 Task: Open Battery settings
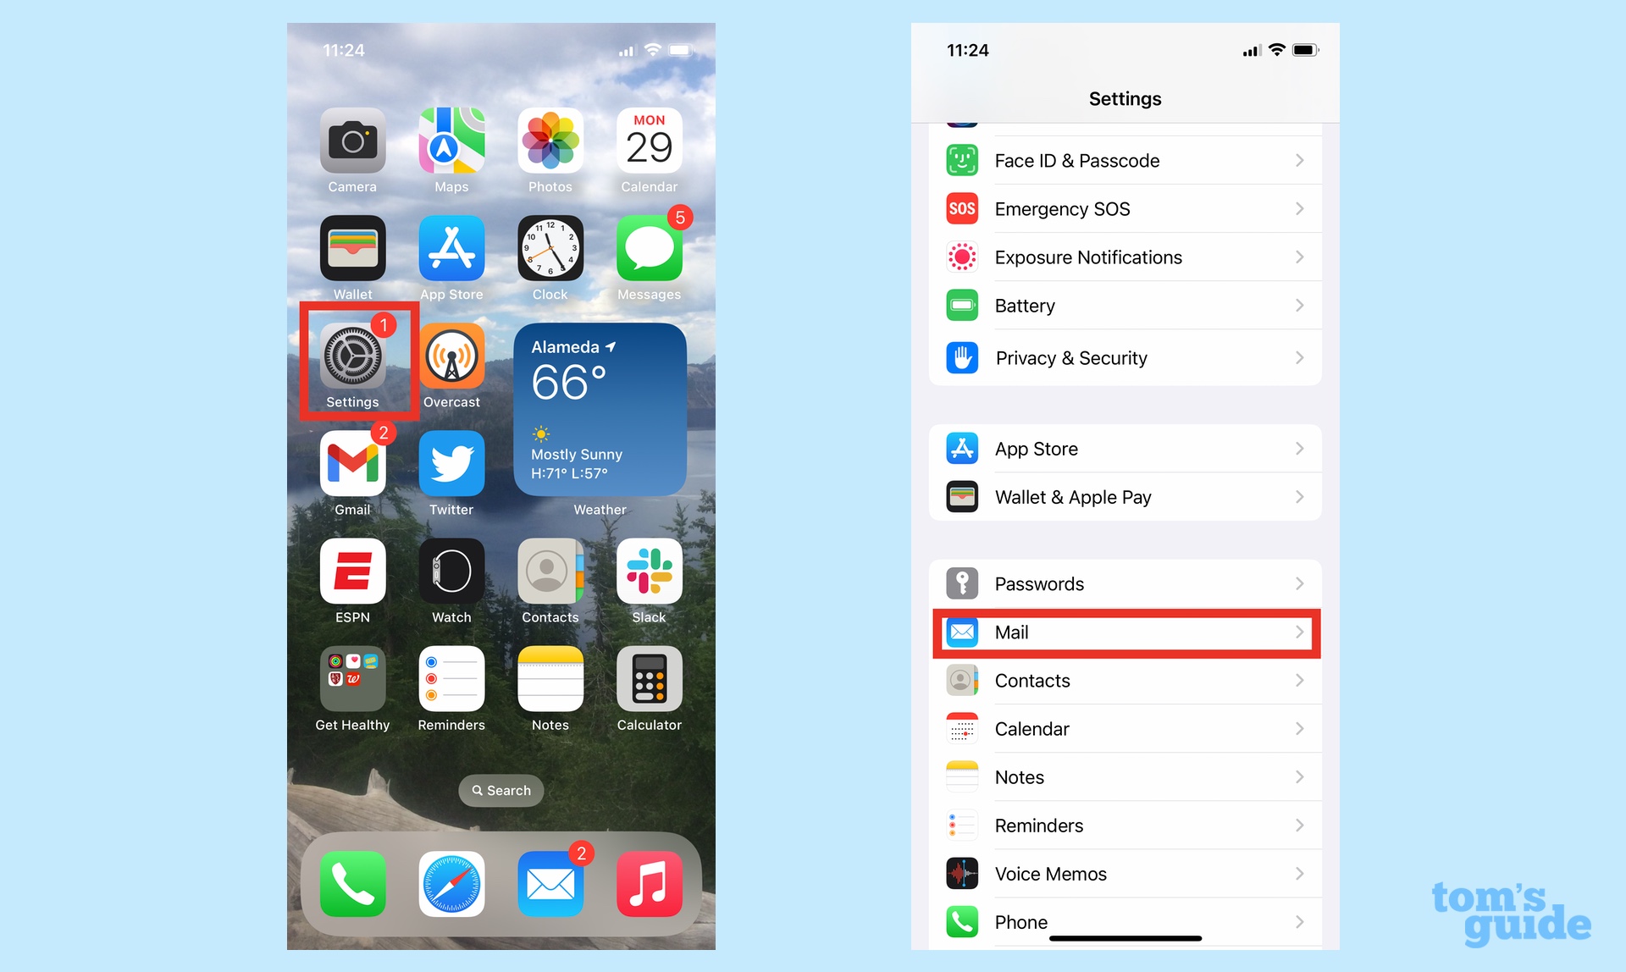coord(1124,306)
